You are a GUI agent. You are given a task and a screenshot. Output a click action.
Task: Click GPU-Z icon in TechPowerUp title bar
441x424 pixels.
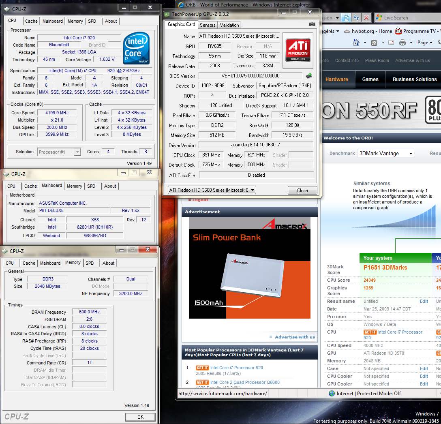pos(167,14)
